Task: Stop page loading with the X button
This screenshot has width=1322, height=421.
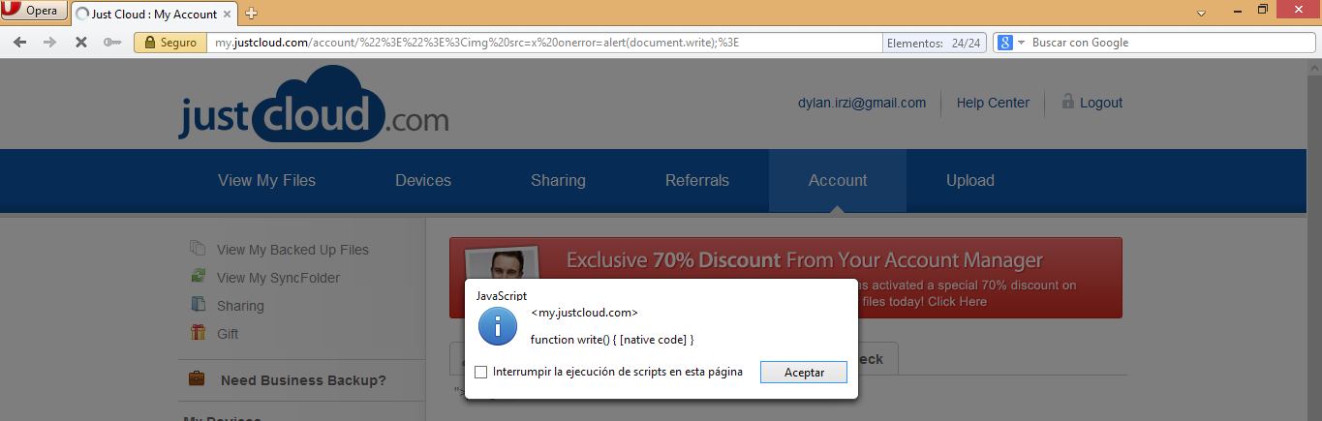Action: (81, 43)
